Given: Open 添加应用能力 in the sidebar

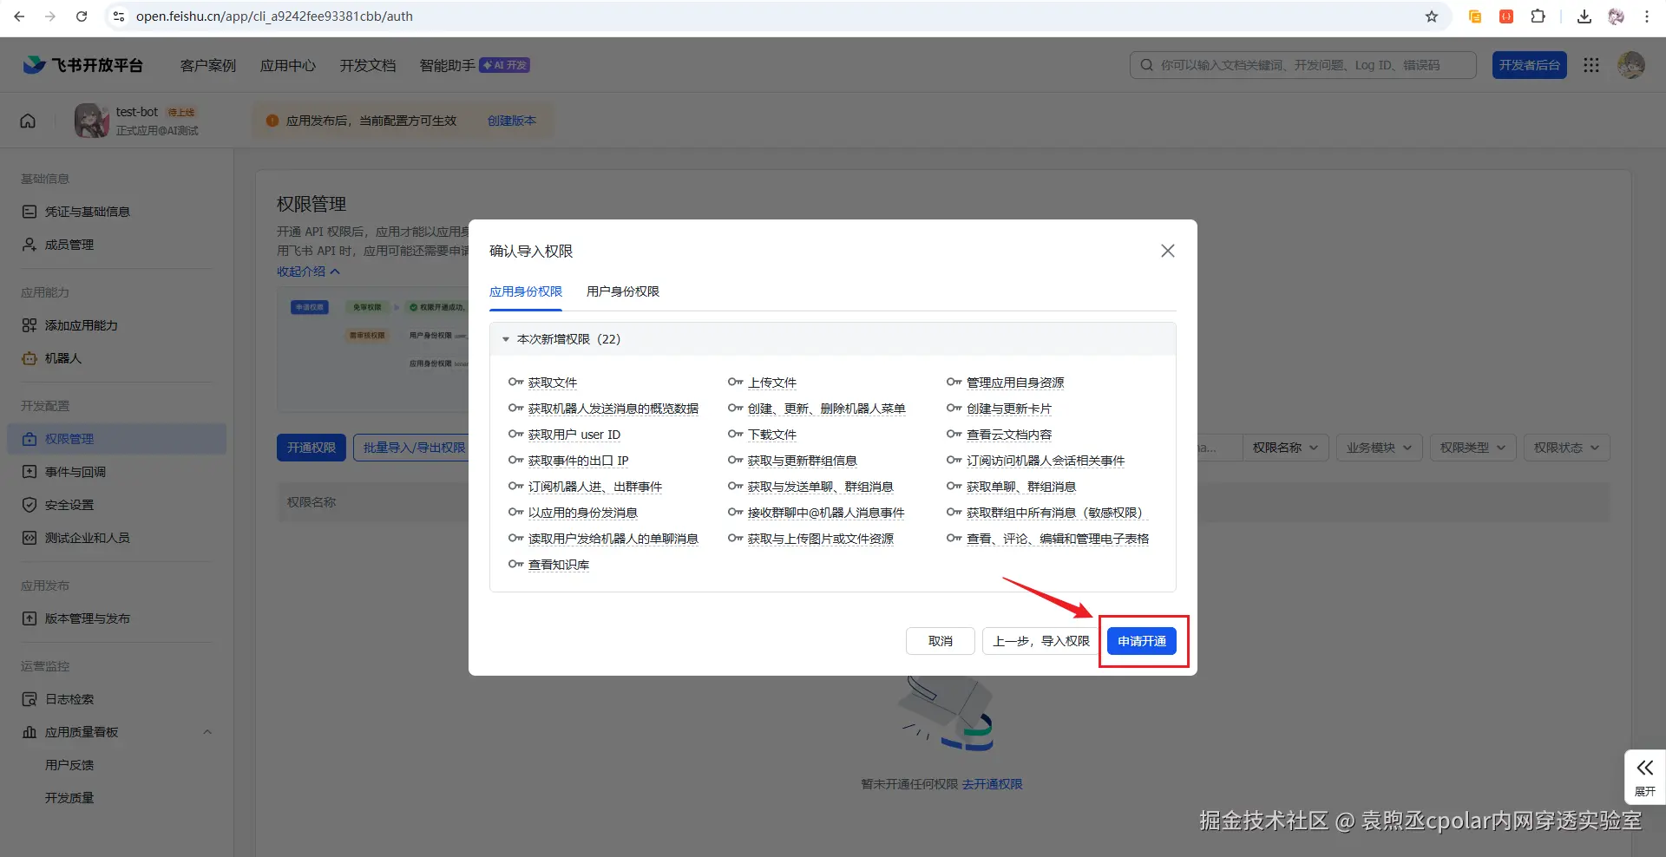Looking at the screenshot, I should (x=117, y=325).
